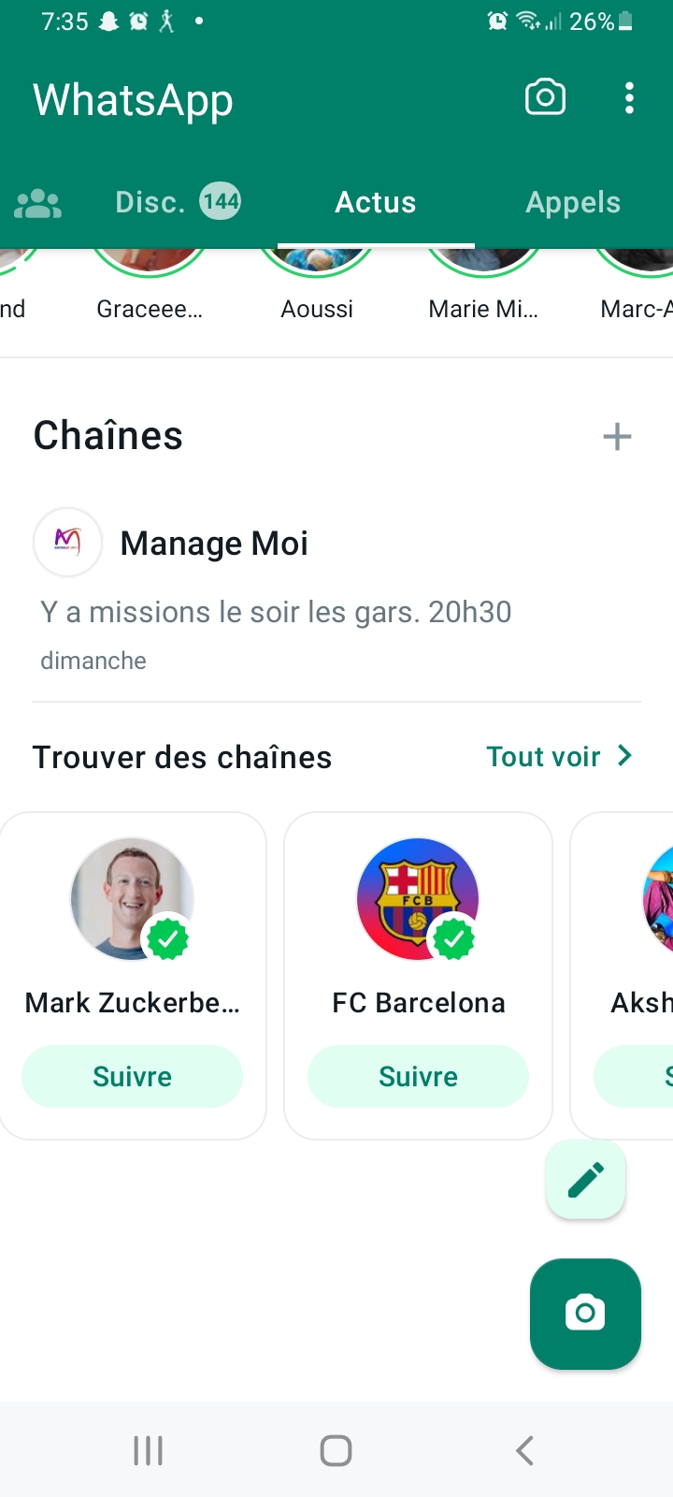Image resolution: width=673 pixels, height=1497 pixels.
Task: Switch to the Disc. tab
Action: pyautogui.click(x=177, y=202)
